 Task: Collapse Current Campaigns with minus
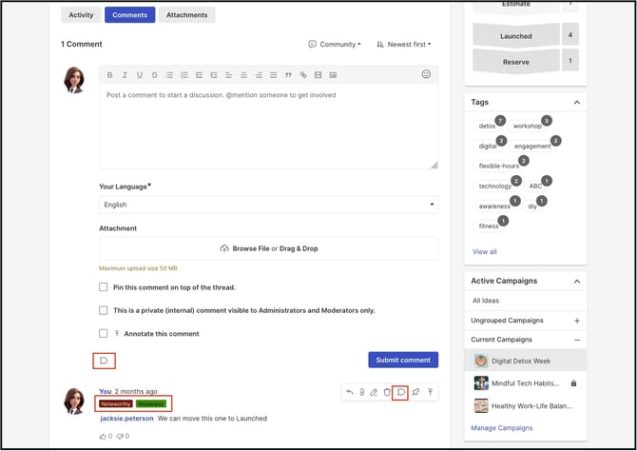coord(577,340)
